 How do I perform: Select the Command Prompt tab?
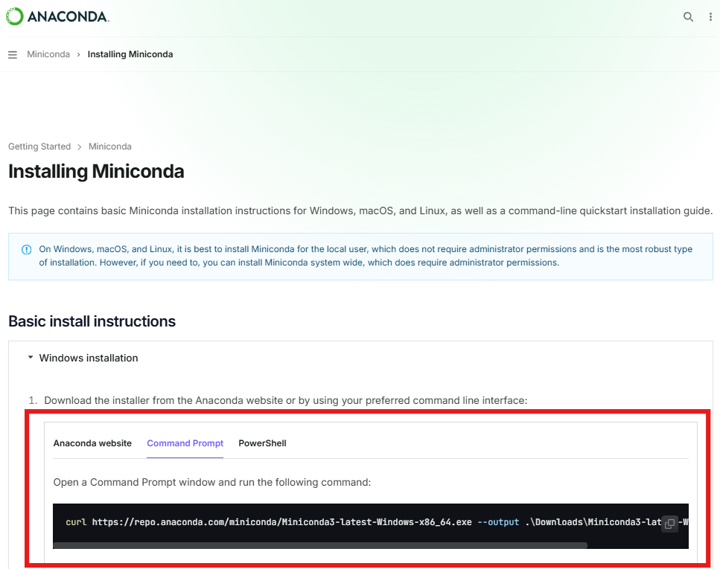[185, 443]
